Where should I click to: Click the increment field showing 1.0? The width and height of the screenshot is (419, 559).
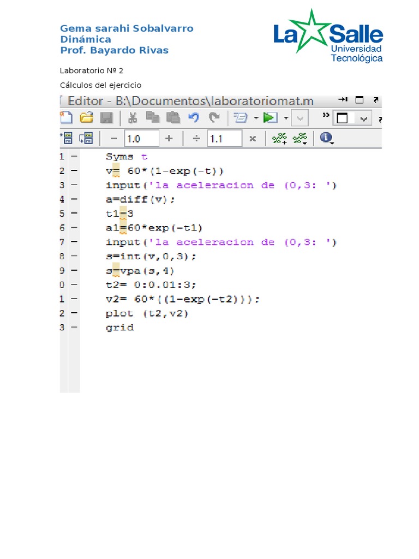tap(141, 138)
